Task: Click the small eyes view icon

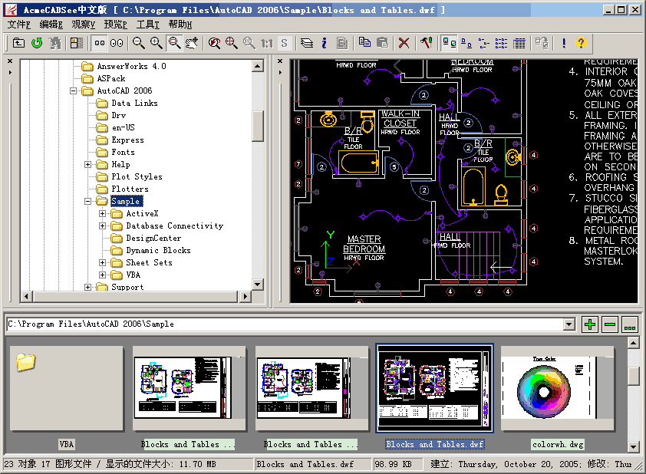Action: coord(99,43)
